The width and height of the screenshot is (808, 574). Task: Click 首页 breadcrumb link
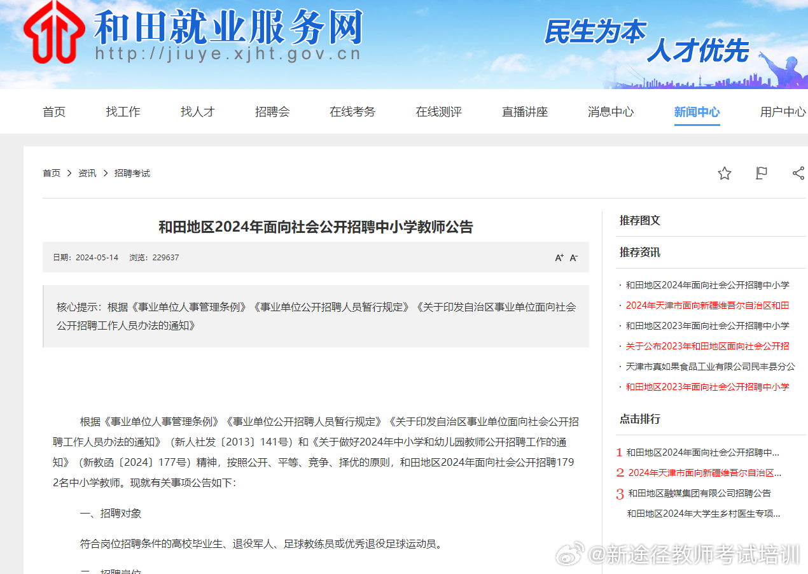coord(52,173)
